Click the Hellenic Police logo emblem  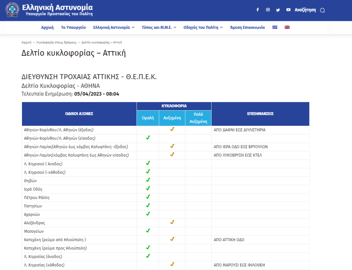coord(12,10)
